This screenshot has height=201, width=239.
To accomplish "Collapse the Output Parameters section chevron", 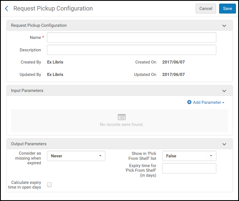I will tap(224, 144).
